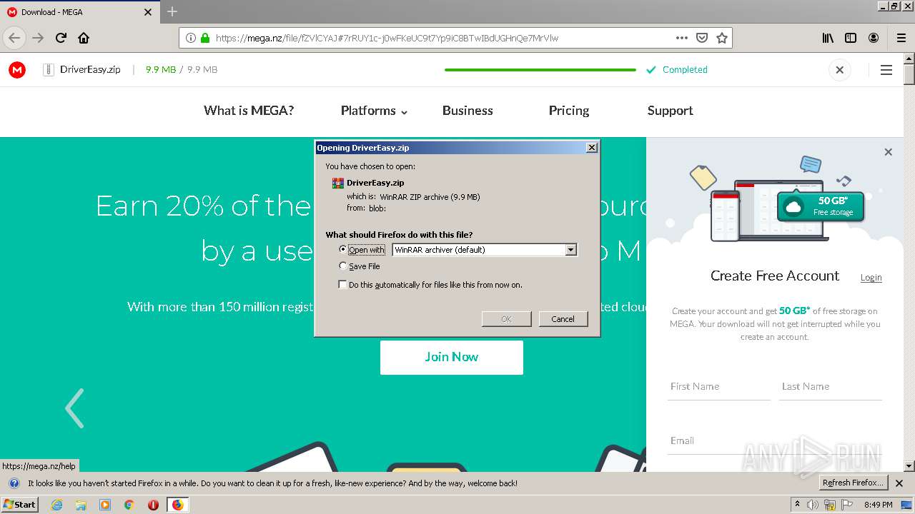The height and width of the screenshot is (514, 915).
Task: Select the Save File radio button
Action: (343, 266)
